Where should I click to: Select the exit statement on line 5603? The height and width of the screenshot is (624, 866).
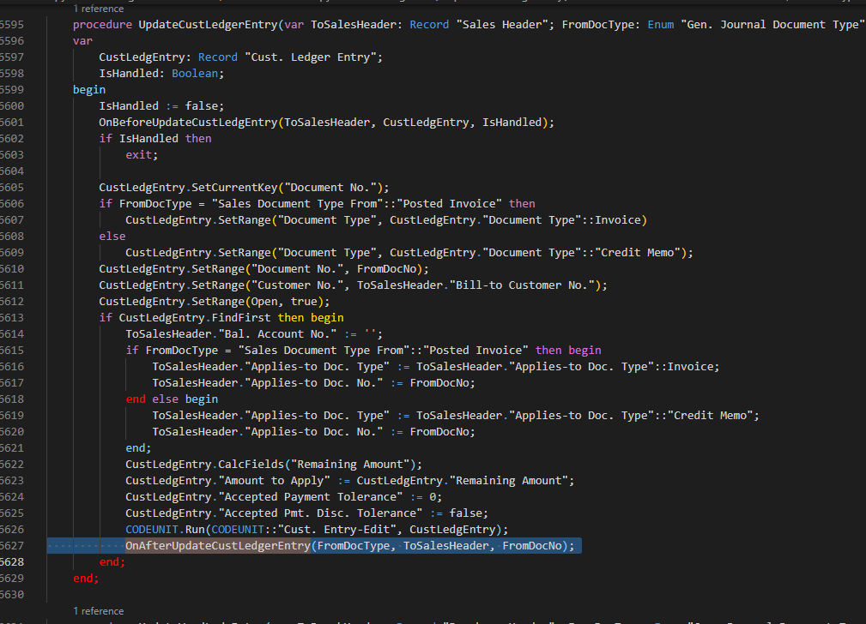pos(139,154)
